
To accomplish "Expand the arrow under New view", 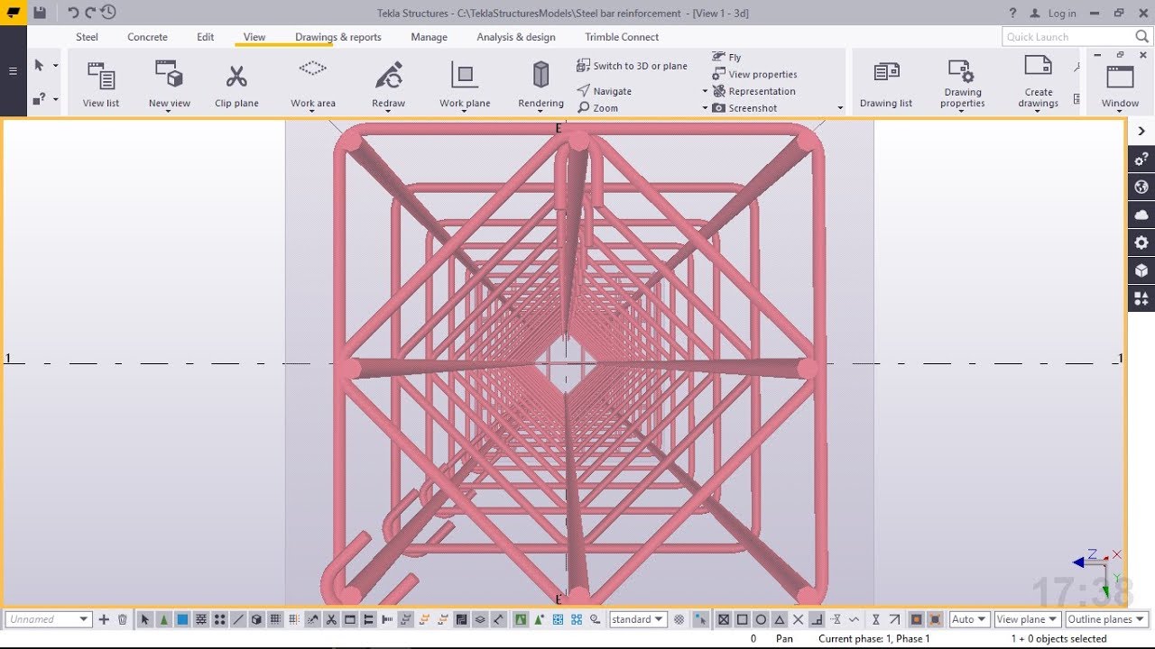I will (x=169, y=112).
